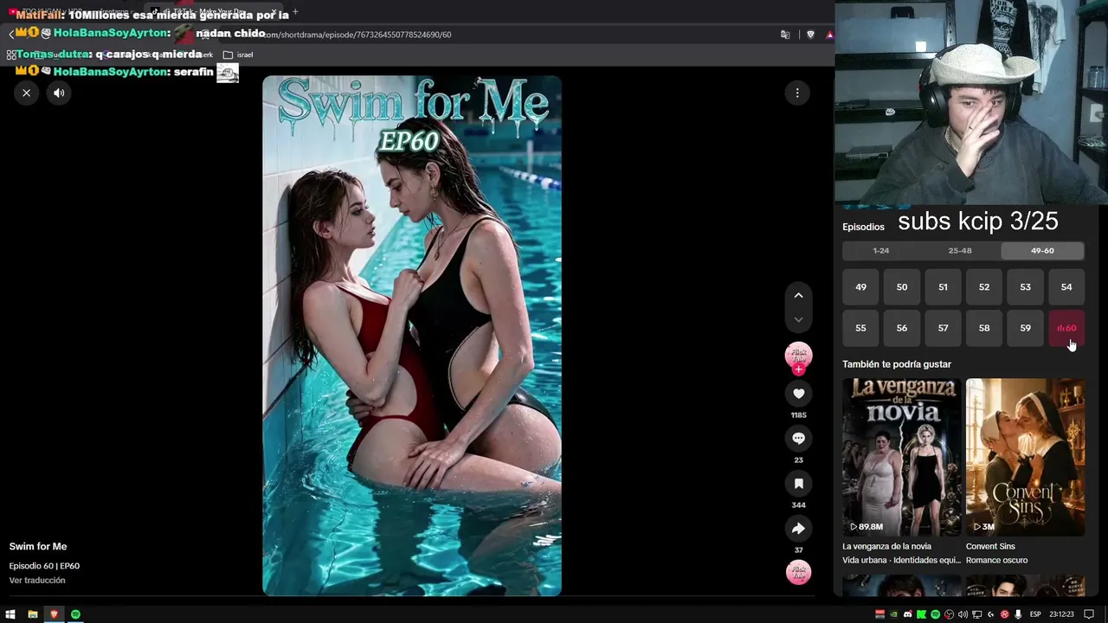Open episode 58
This screenshot has height=623, width=1108.
(984, 328)
